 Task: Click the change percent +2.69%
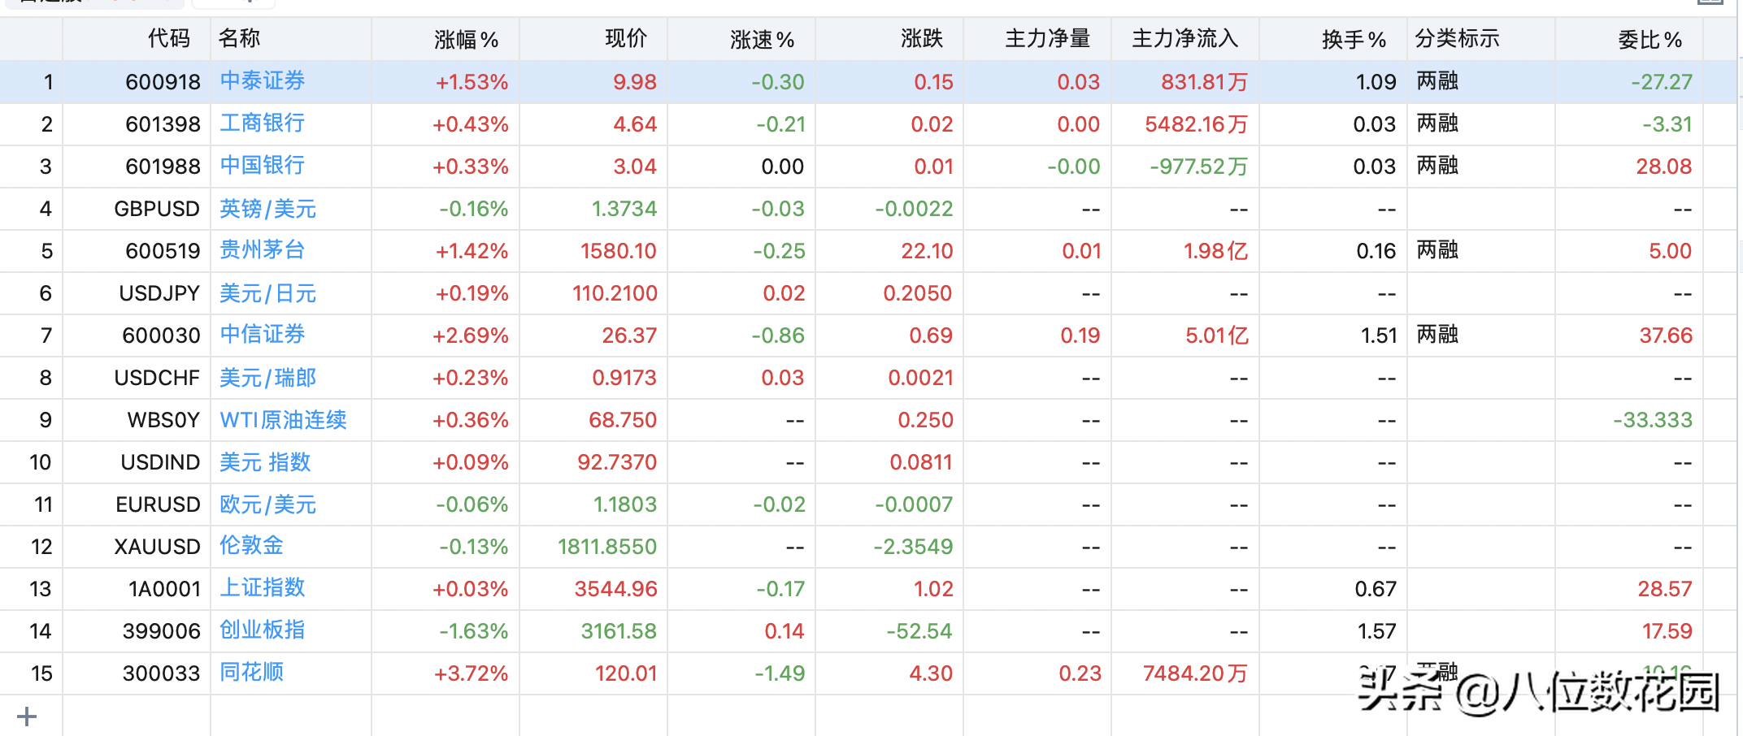(471, 336)
